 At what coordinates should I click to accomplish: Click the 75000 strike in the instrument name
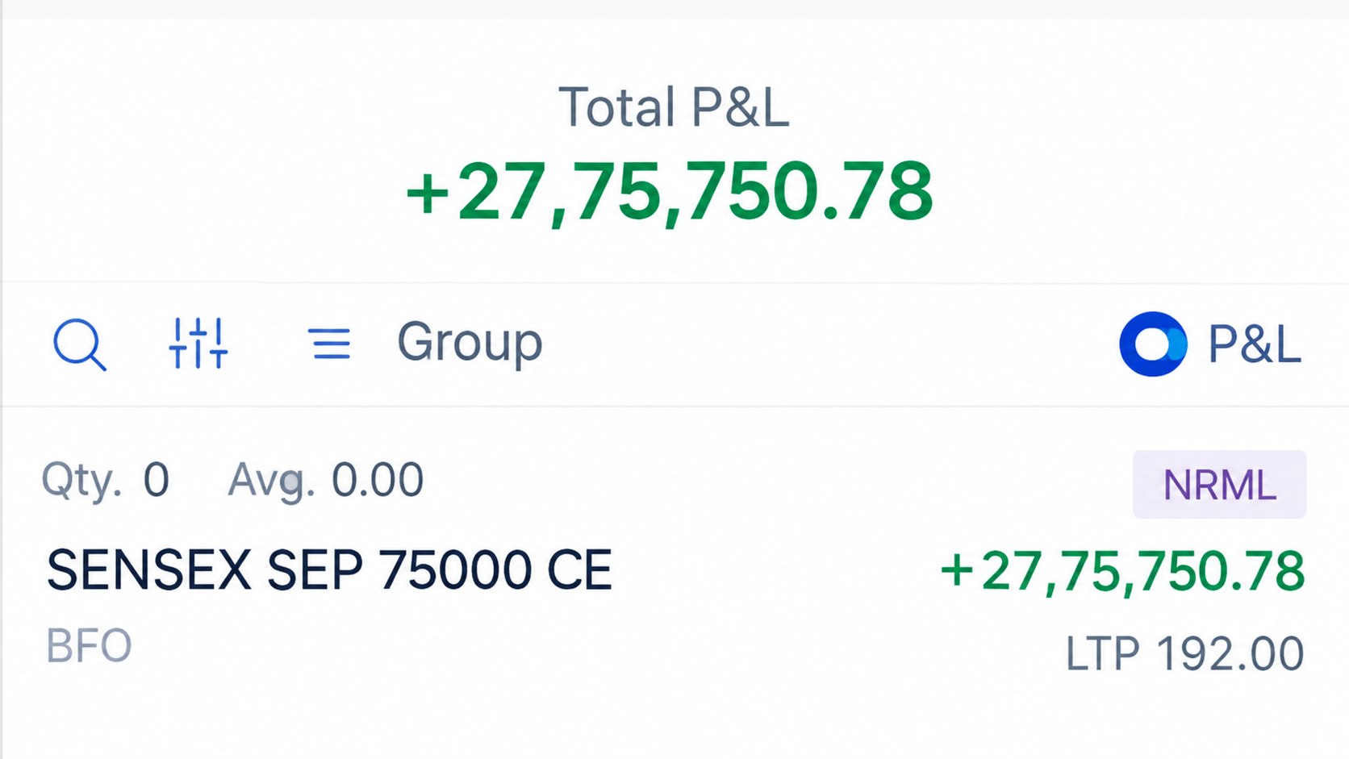click(455, 570)
